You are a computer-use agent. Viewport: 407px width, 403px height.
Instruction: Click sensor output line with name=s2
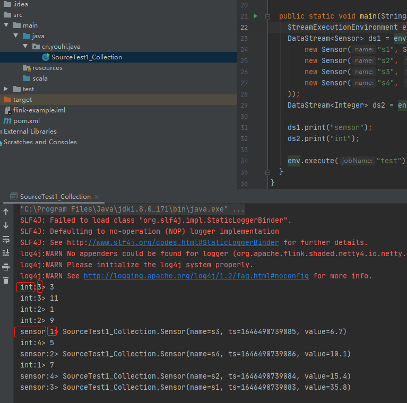[185, 376]
